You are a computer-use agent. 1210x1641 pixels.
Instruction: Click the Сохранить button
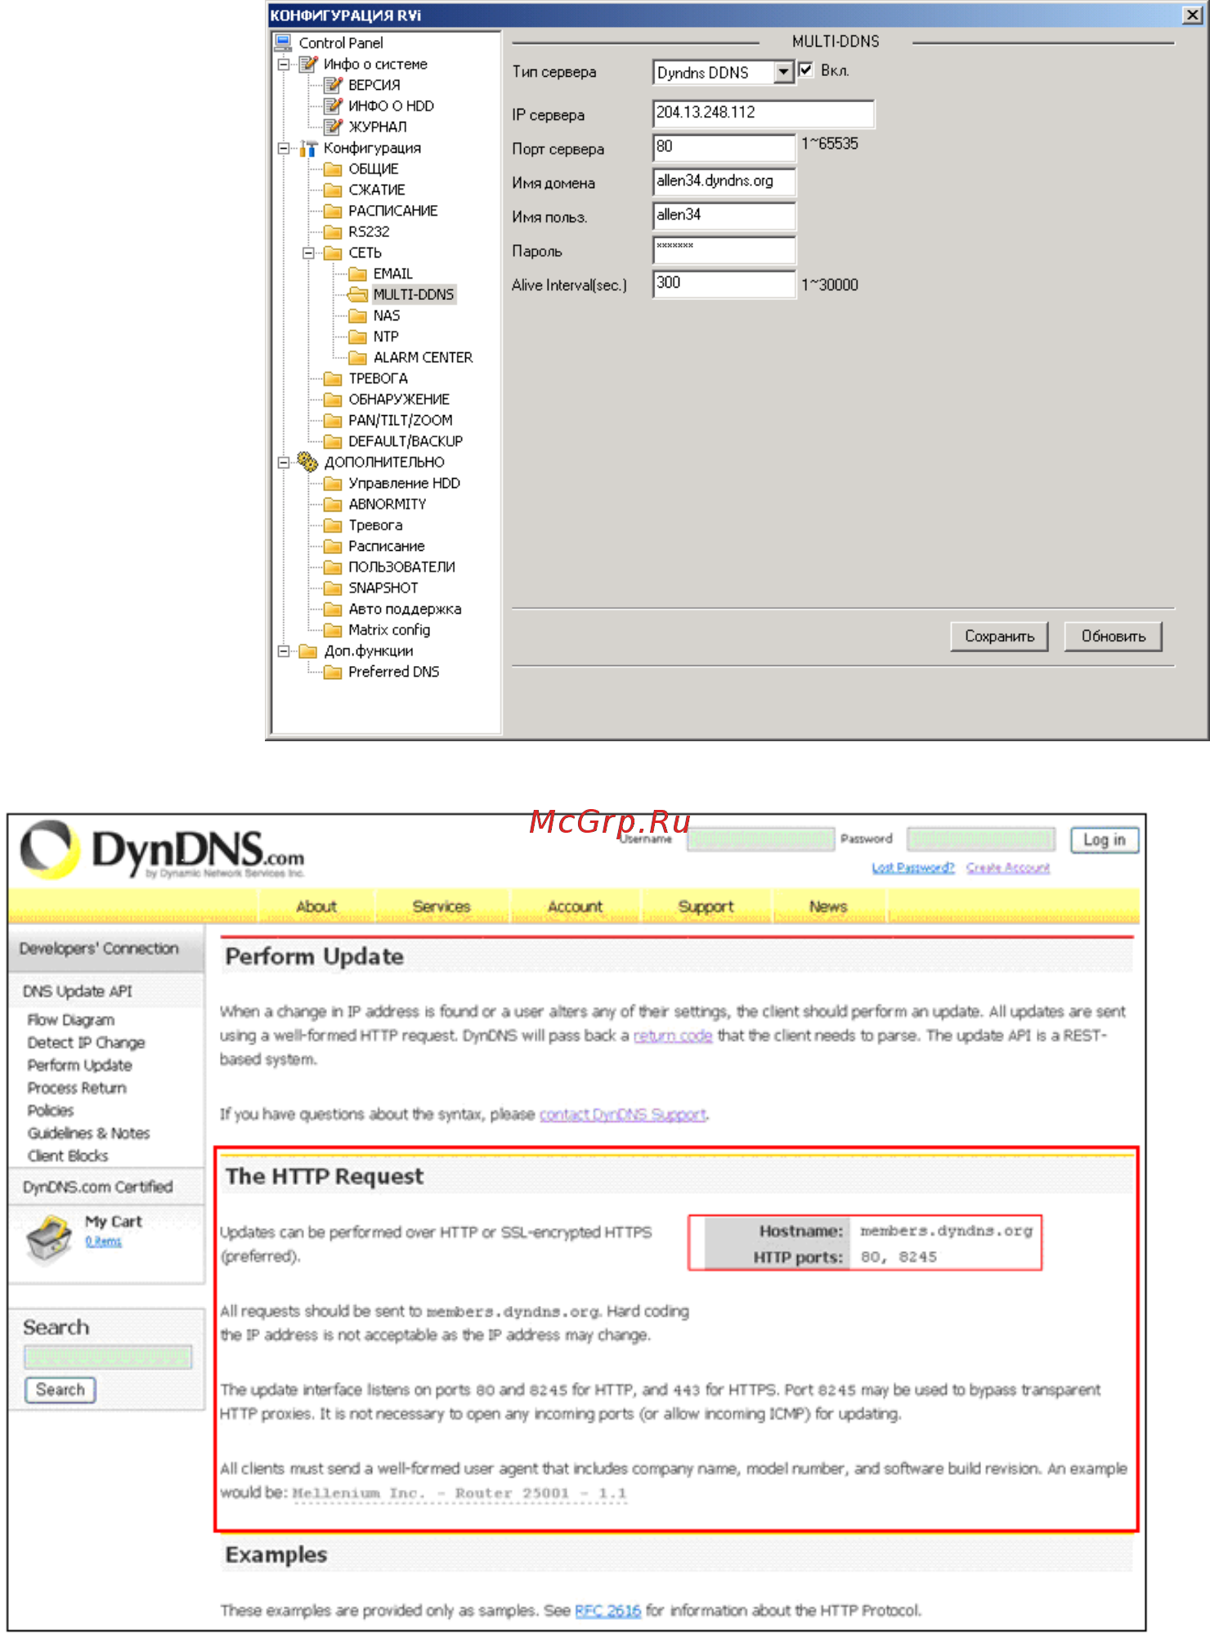(999, 636)
